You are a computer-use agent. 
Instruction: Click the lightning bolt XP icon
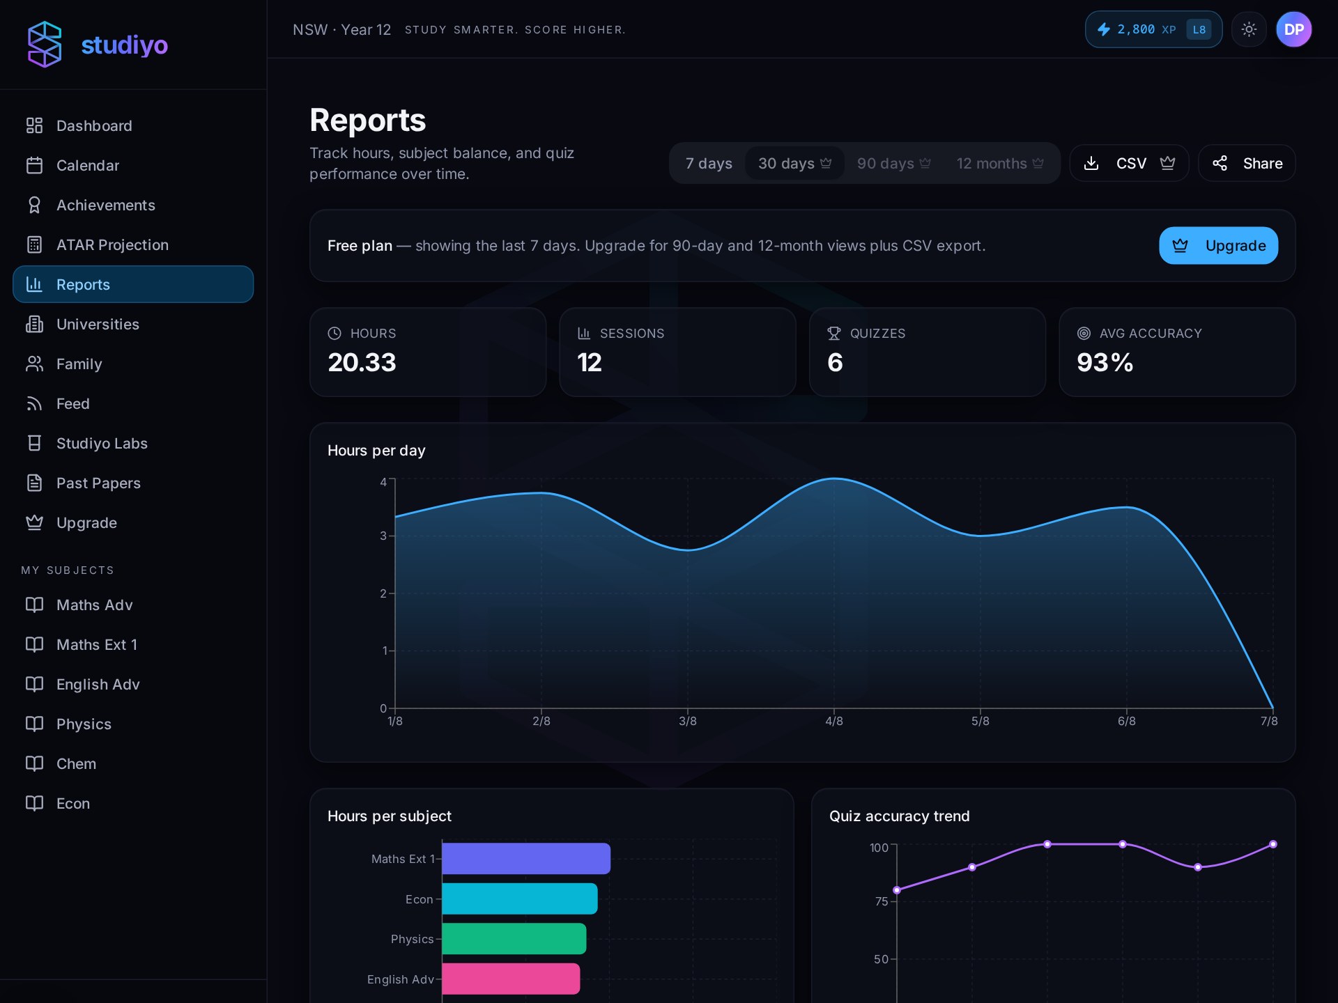[x=1104, y=29]
